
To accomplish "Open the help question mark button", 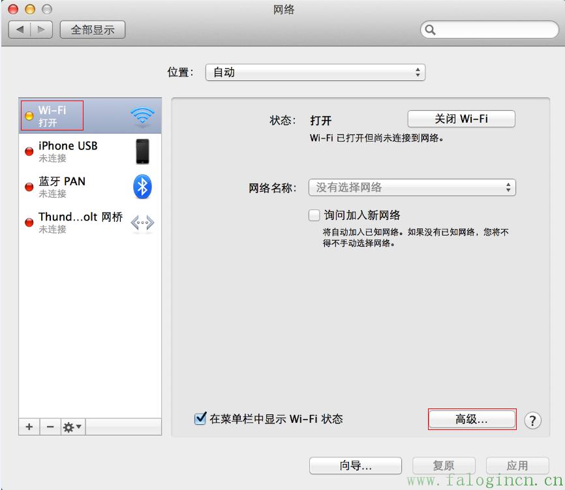I will 532,420.
